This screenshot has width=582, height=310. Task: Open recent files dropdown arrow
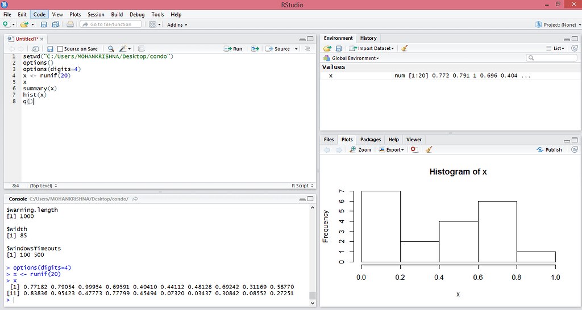(x=32, y=24)
